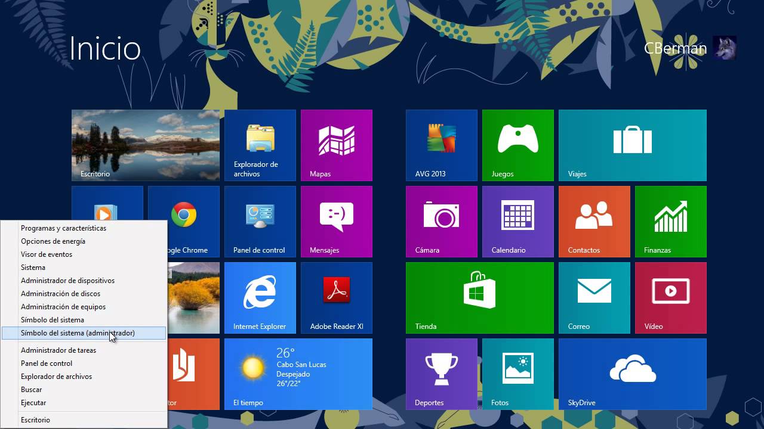The image size is (764, 429).
Task: Select Sistema in the context menu
Action: tap(84, 268)
